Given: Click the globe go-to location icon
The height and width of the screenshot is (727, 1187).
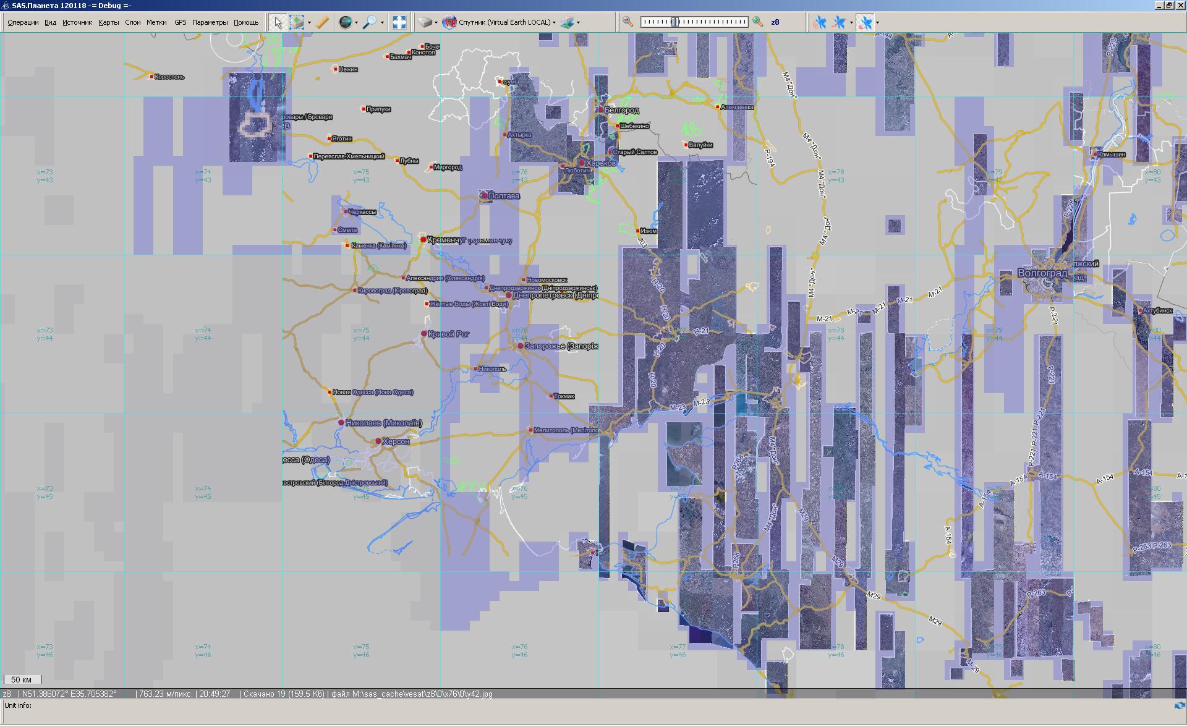Looking at the screenshot, I should 346,22.
